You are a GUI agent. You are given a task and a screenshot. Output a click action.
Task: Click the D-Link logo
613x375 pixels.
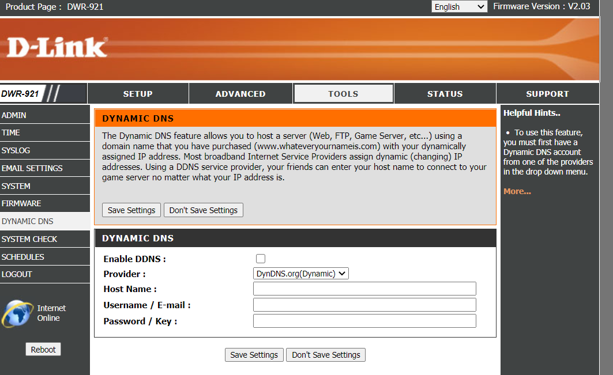tap(57, 48)
